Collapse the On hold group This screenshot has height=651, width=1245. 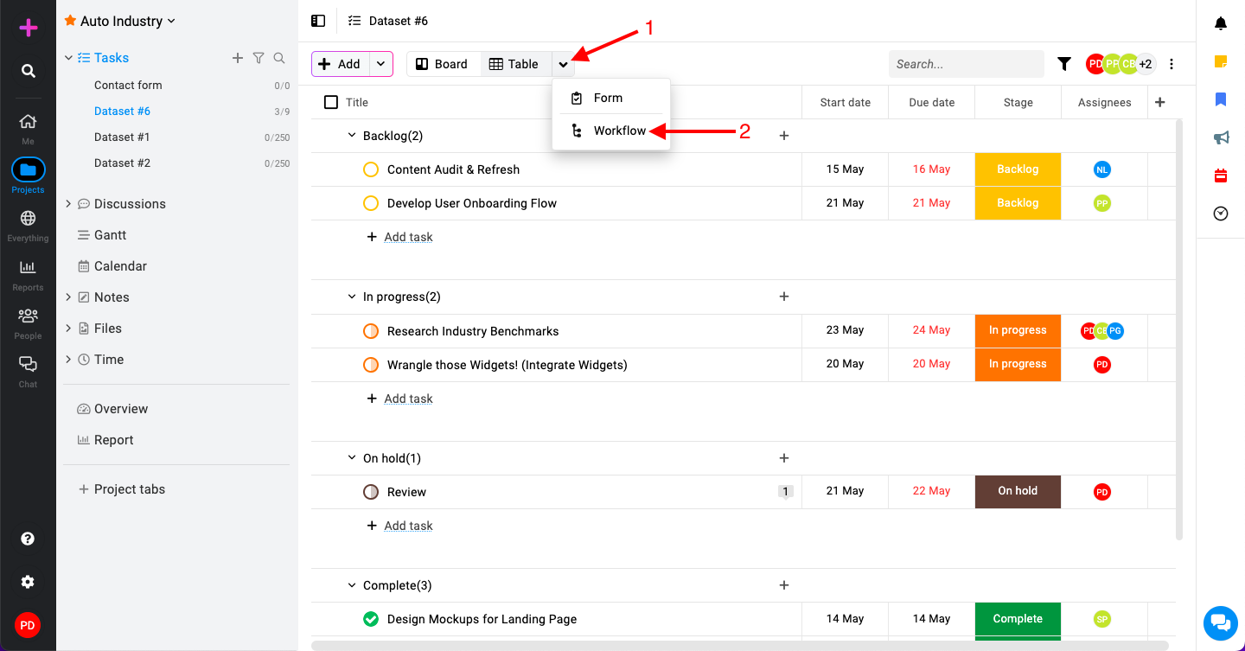(x=352, y=458)
